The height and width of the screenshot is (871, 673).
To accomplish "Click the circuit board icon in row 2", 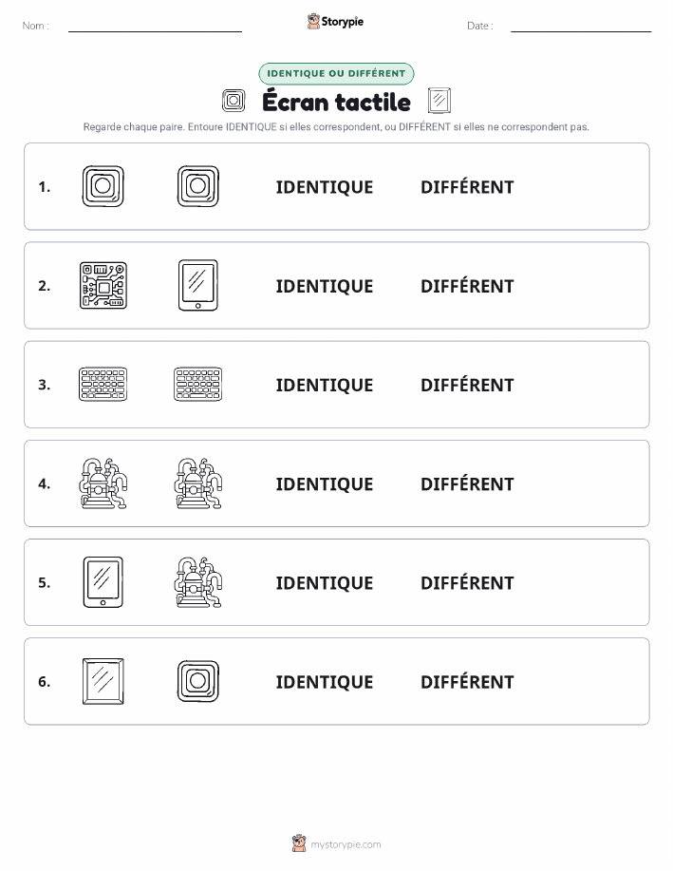I will pyautogui.click(x=103, y=286).
